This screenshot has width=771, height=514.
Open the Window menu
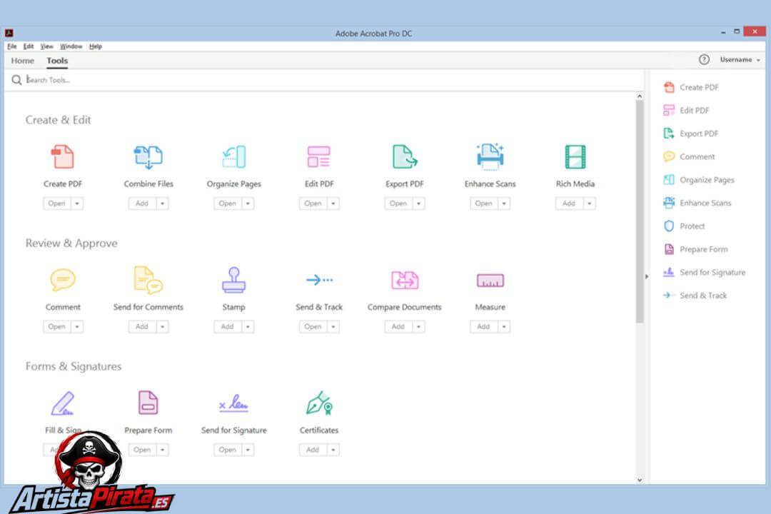[x=71, y=46]
